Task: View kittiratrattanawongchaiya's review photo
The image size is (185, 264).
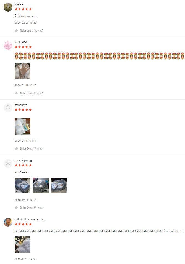Action: (x=22, y=245)
